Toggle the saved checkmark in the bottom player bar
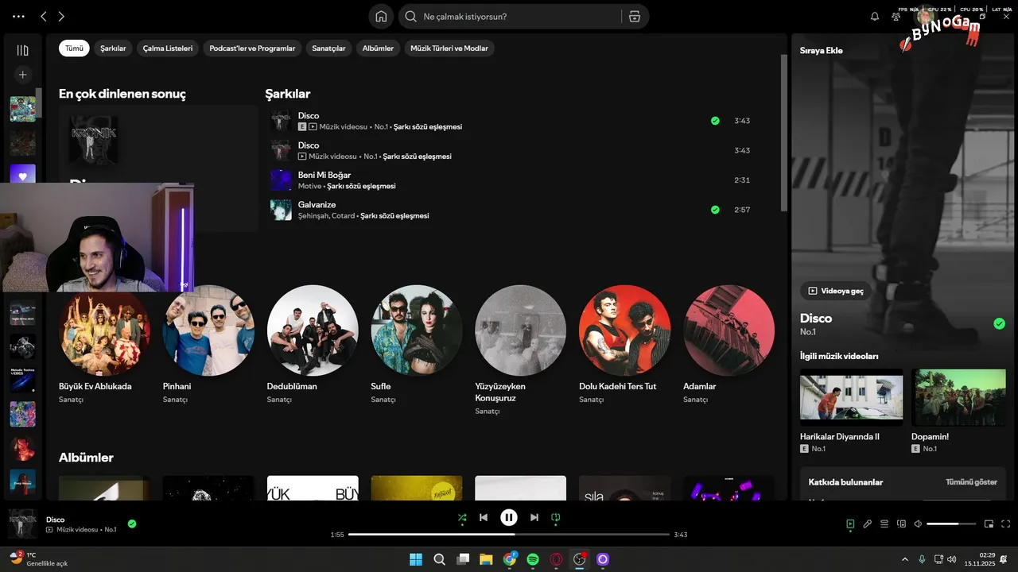Viewport: 1018px width, 572px height. click(132, 524)
